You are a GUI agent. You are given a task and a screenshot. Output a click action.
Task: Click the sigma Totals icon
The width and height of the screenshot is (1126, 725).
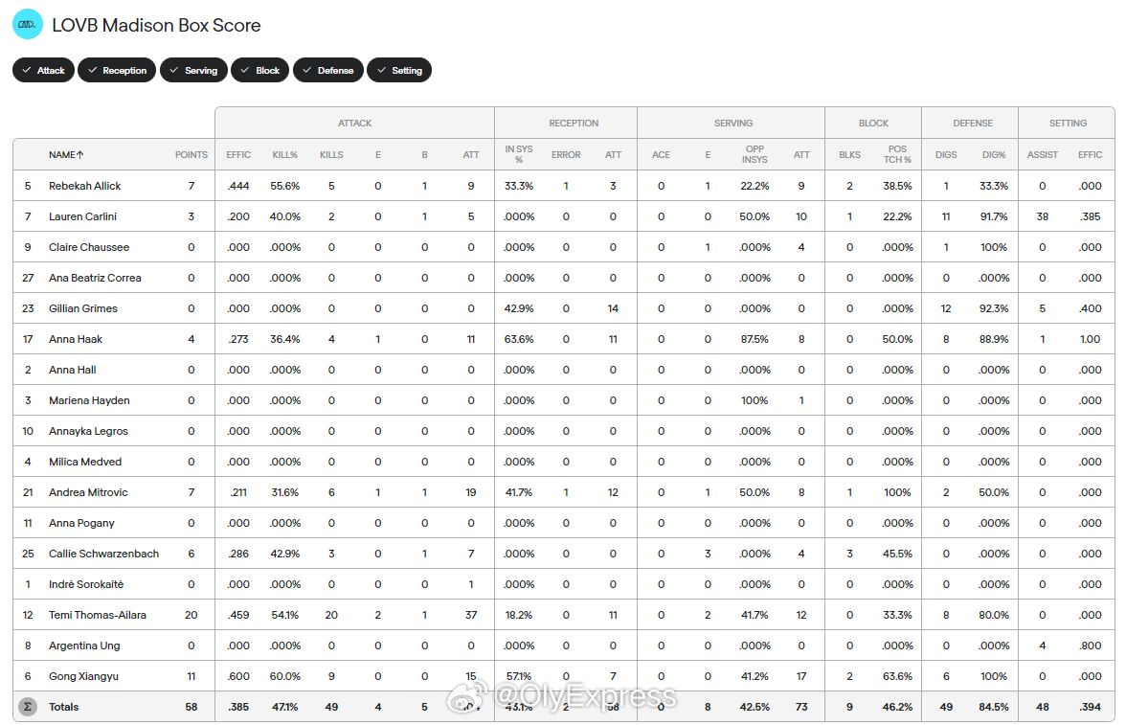tap(27, 707)
